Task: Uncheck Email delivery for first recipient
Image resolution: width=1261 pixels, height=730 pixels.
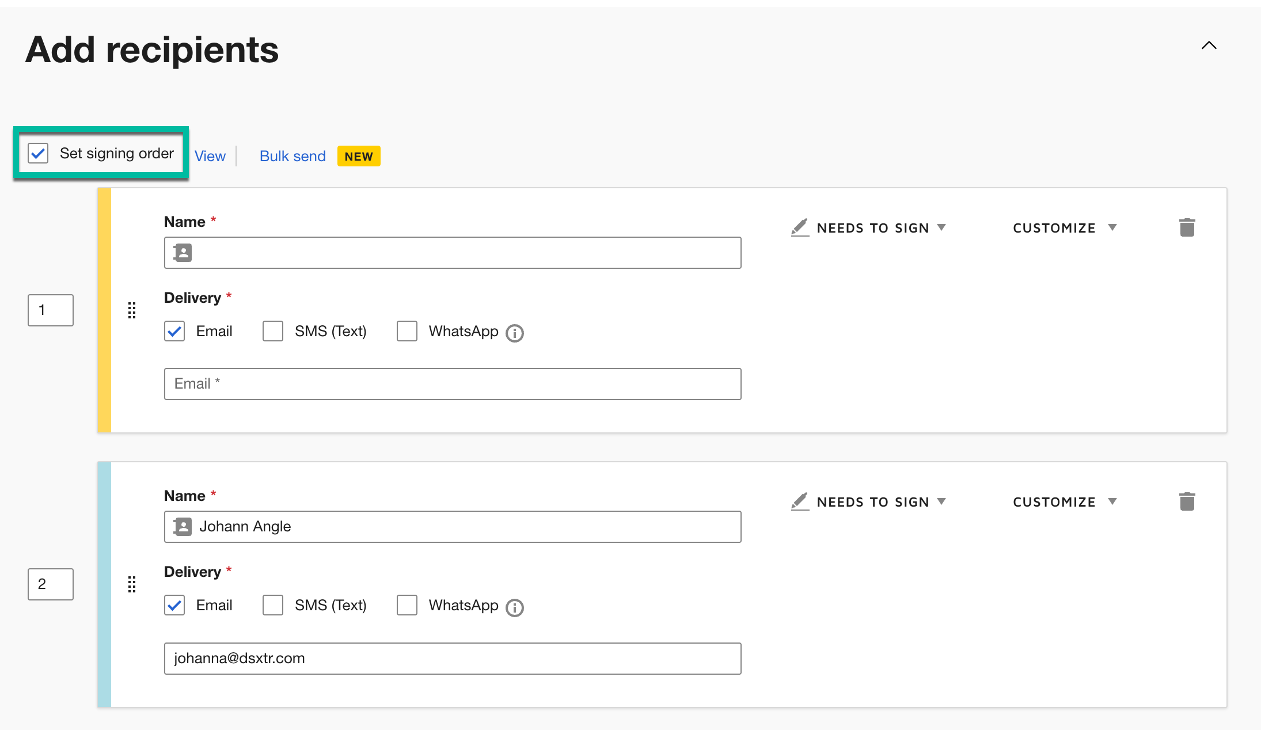Action: [174, 331]
